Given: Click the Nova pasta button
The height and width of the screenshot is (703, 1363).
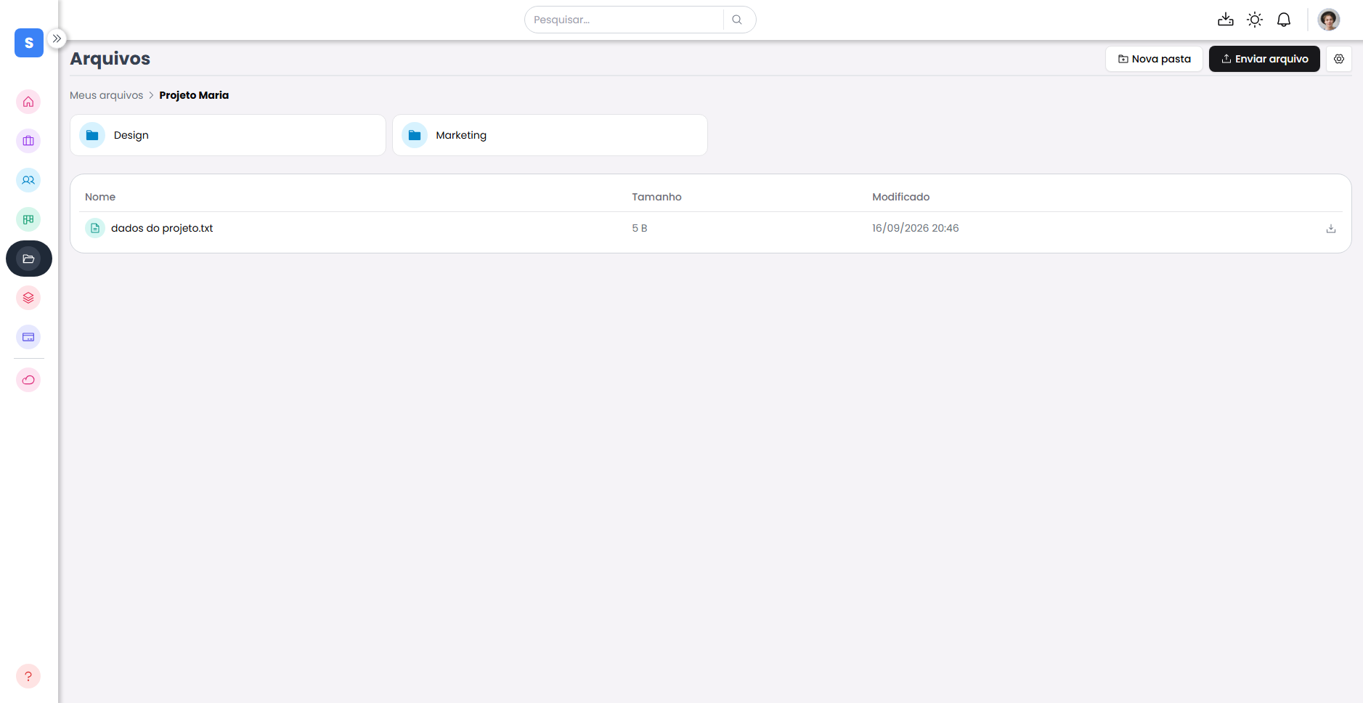Looking at the screenshot, I should [1155, 59].
